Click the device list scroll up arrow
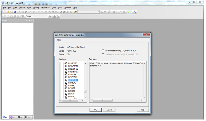 click(85, 64)
